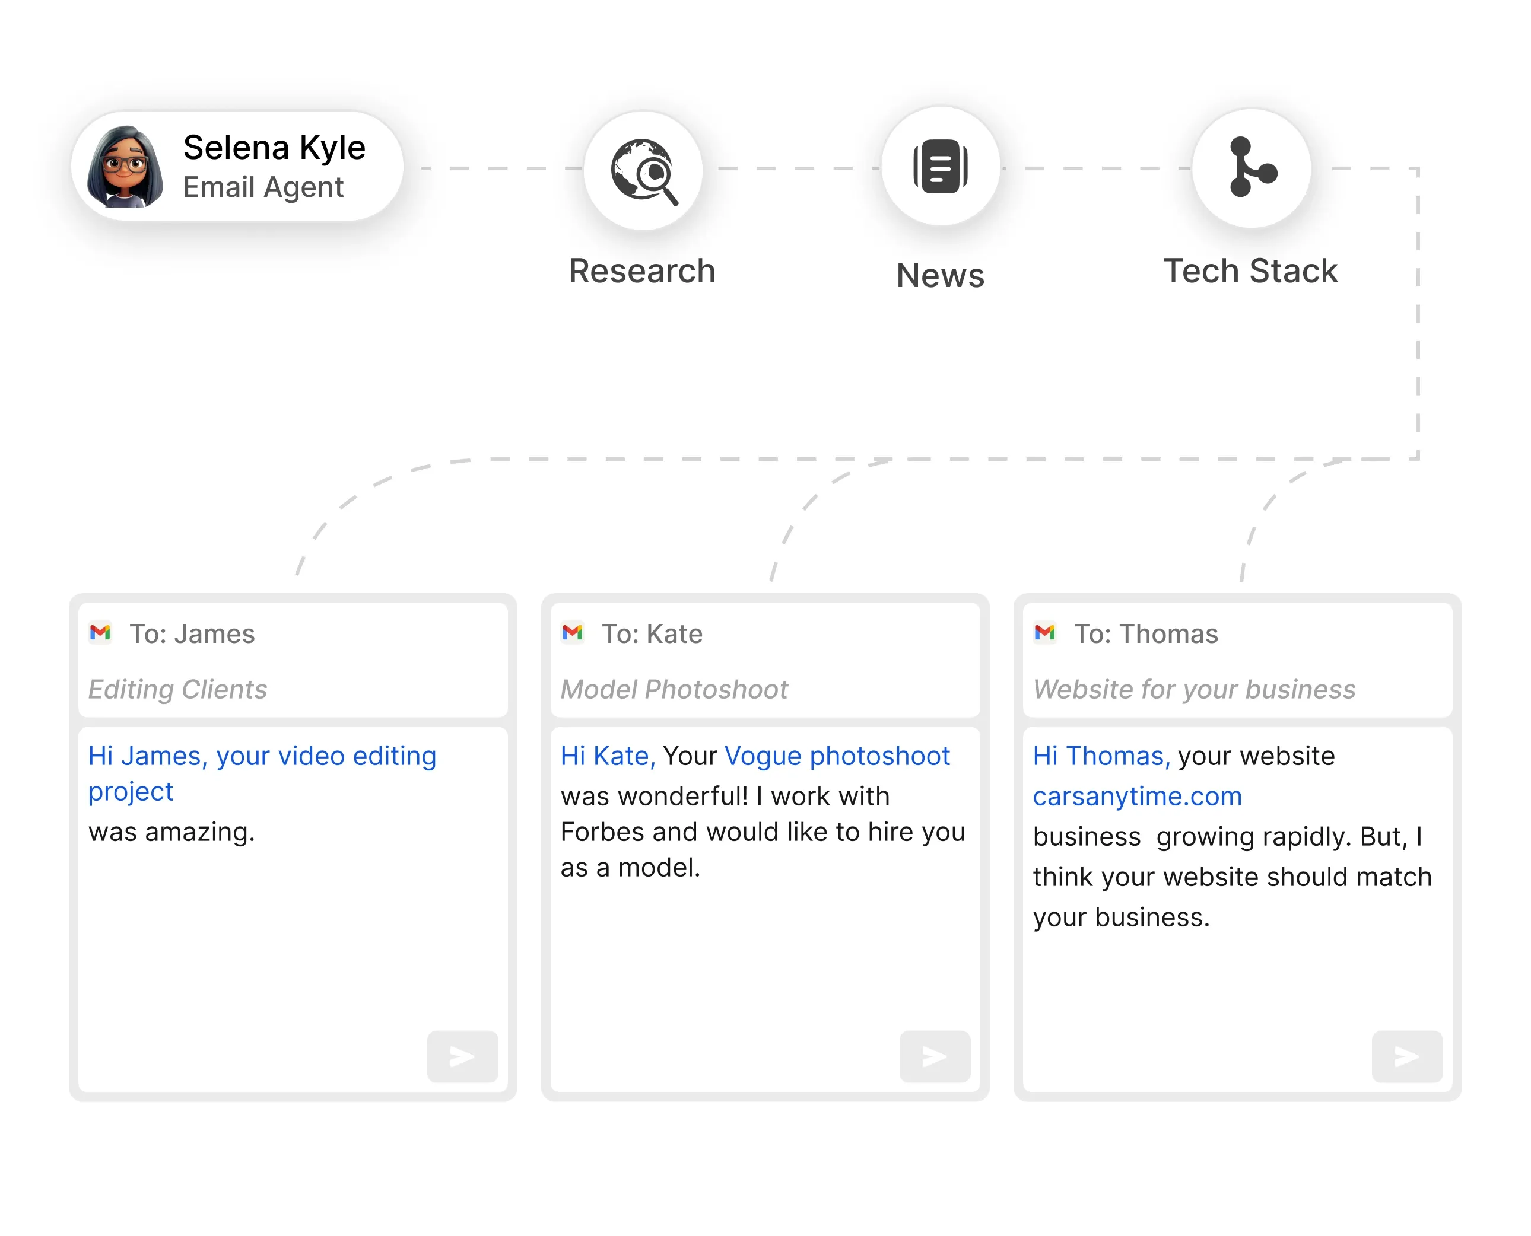
Task: Click Selena Kyle's avatar image
Action: click(x=125, y=167)
